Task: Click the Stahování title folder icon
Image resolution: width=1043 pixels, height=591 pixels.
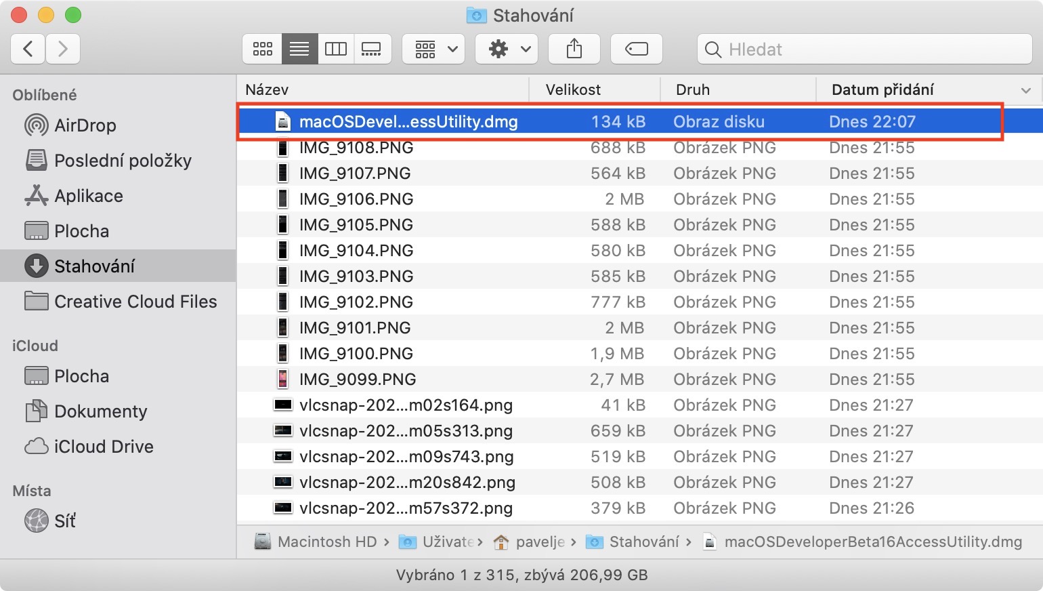Action: click(477, 15)
